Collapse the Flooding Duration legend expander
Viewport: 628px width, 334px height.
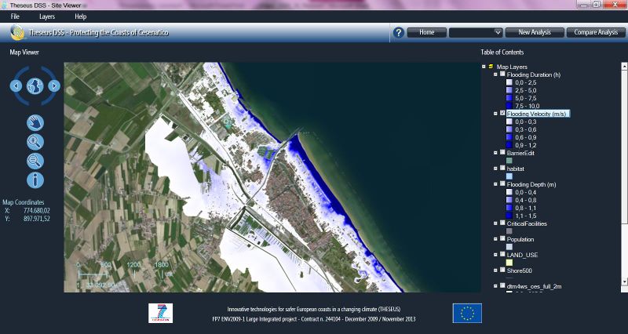[x=495, y=74]
